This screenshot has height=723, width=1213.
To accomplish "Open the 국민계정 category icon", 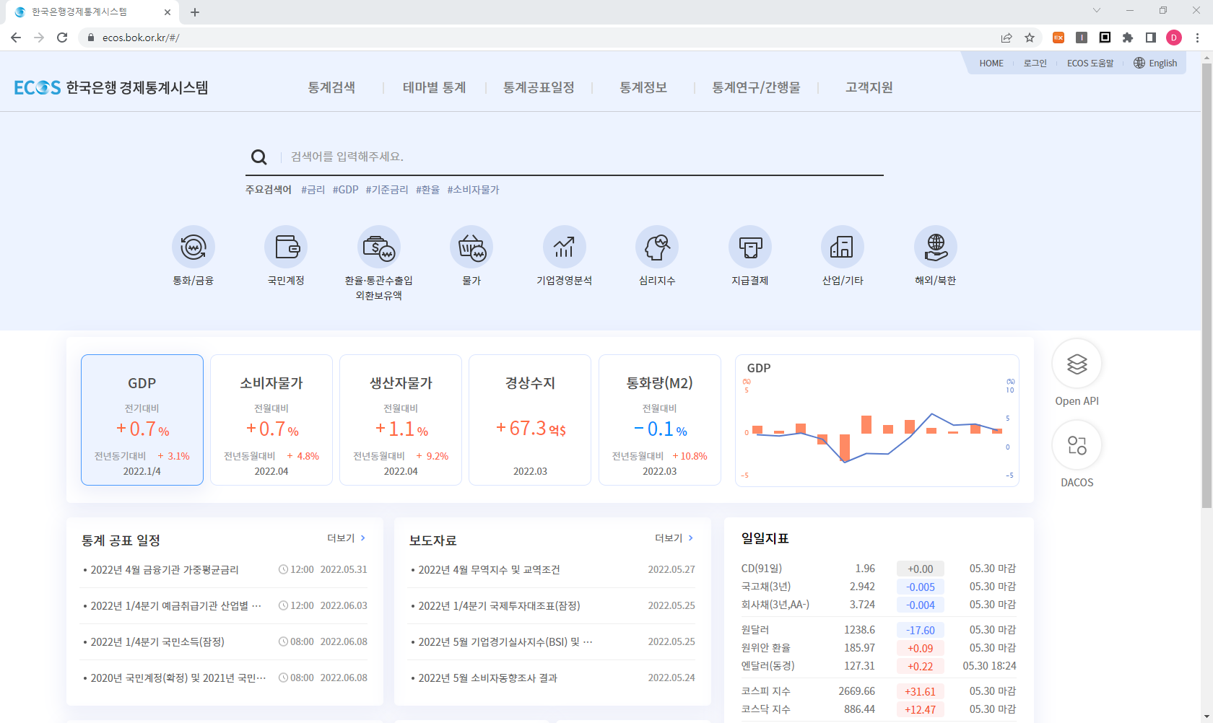I will pyautogui.click(x=286, y=247).
